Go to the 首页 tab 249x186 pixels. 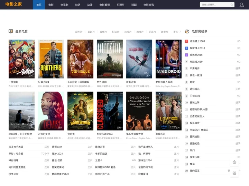[x=39, y=5]
